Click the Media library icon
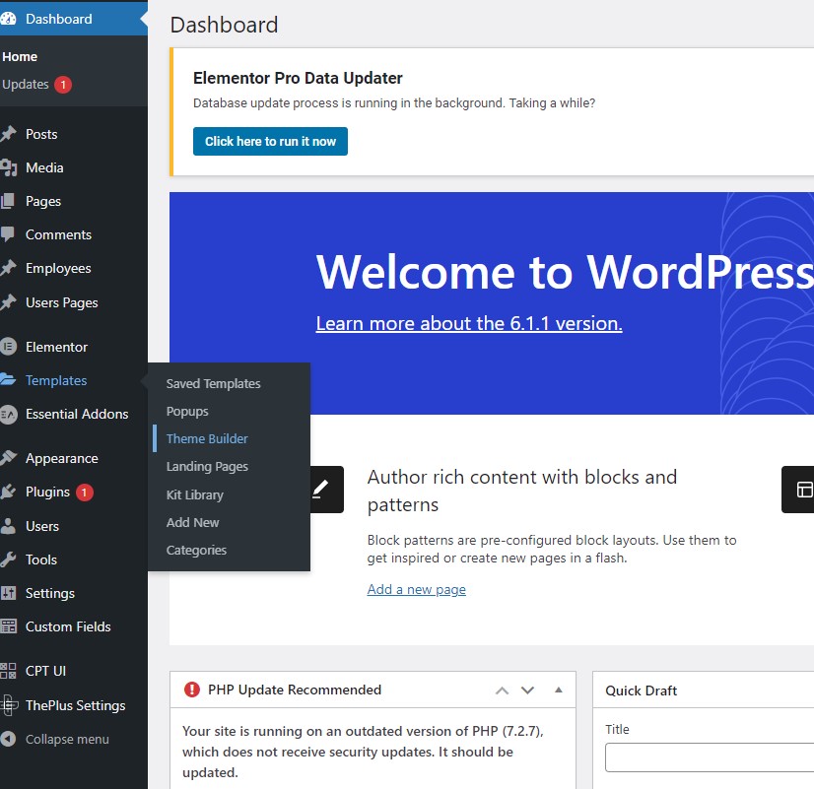 tap(8, 167)
